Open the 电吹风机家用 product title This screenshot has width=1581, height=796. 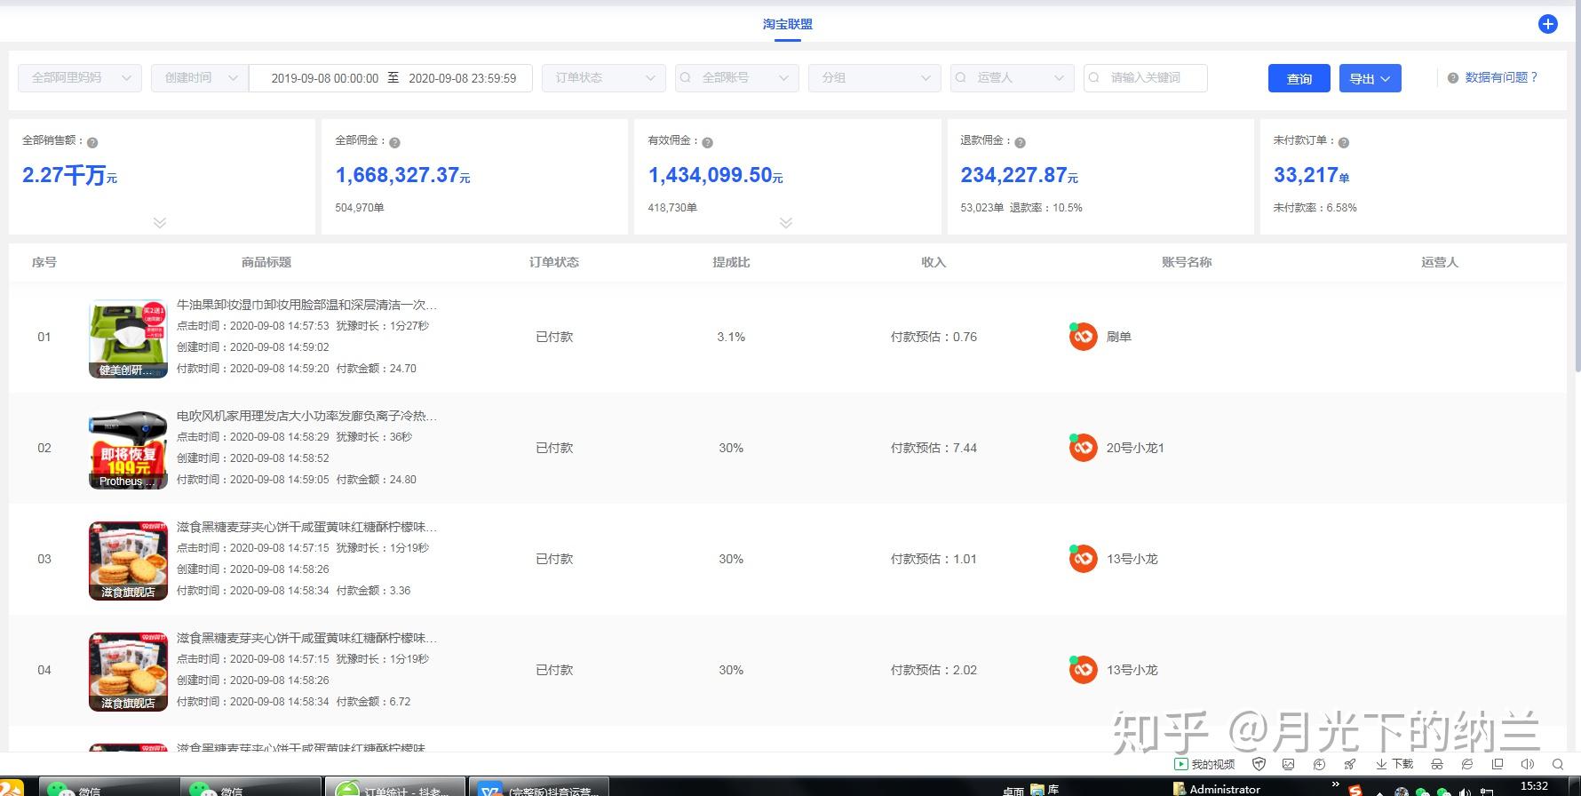coord(306,416)
